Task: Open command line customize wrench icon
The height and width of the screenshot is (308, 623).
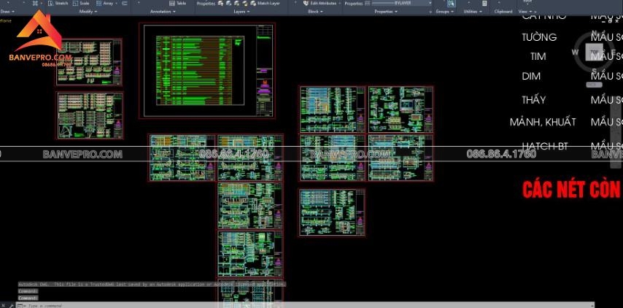Action: tap(11, 305)
